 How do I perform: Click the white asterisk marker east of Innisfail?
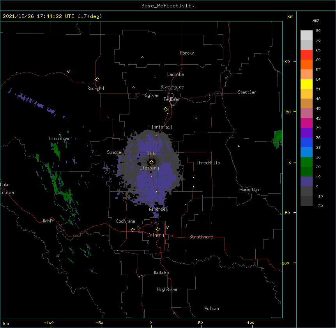pos(196,118)
